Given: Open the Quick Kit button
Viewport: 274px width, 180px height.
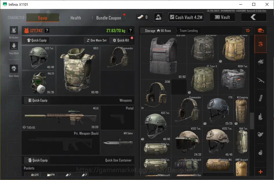Looking at the screenshot, I should point(121,40).
